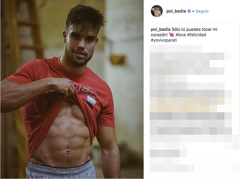Click the heart with arrow emoji
Viewport: 240px width, 179px height.
[x=171, y=35]
